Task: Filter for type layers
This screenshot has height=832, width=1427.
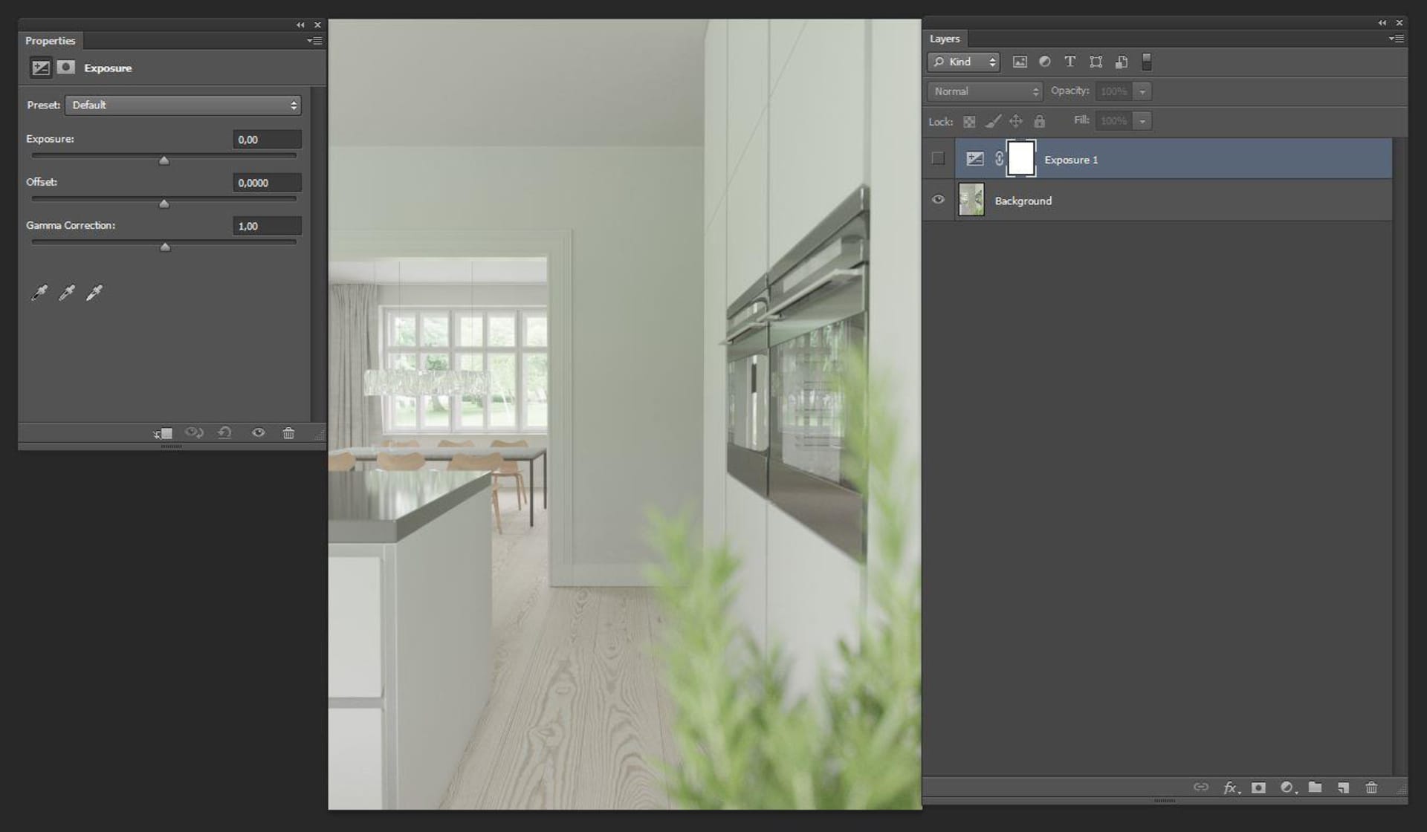Action: coord(1070,62)
